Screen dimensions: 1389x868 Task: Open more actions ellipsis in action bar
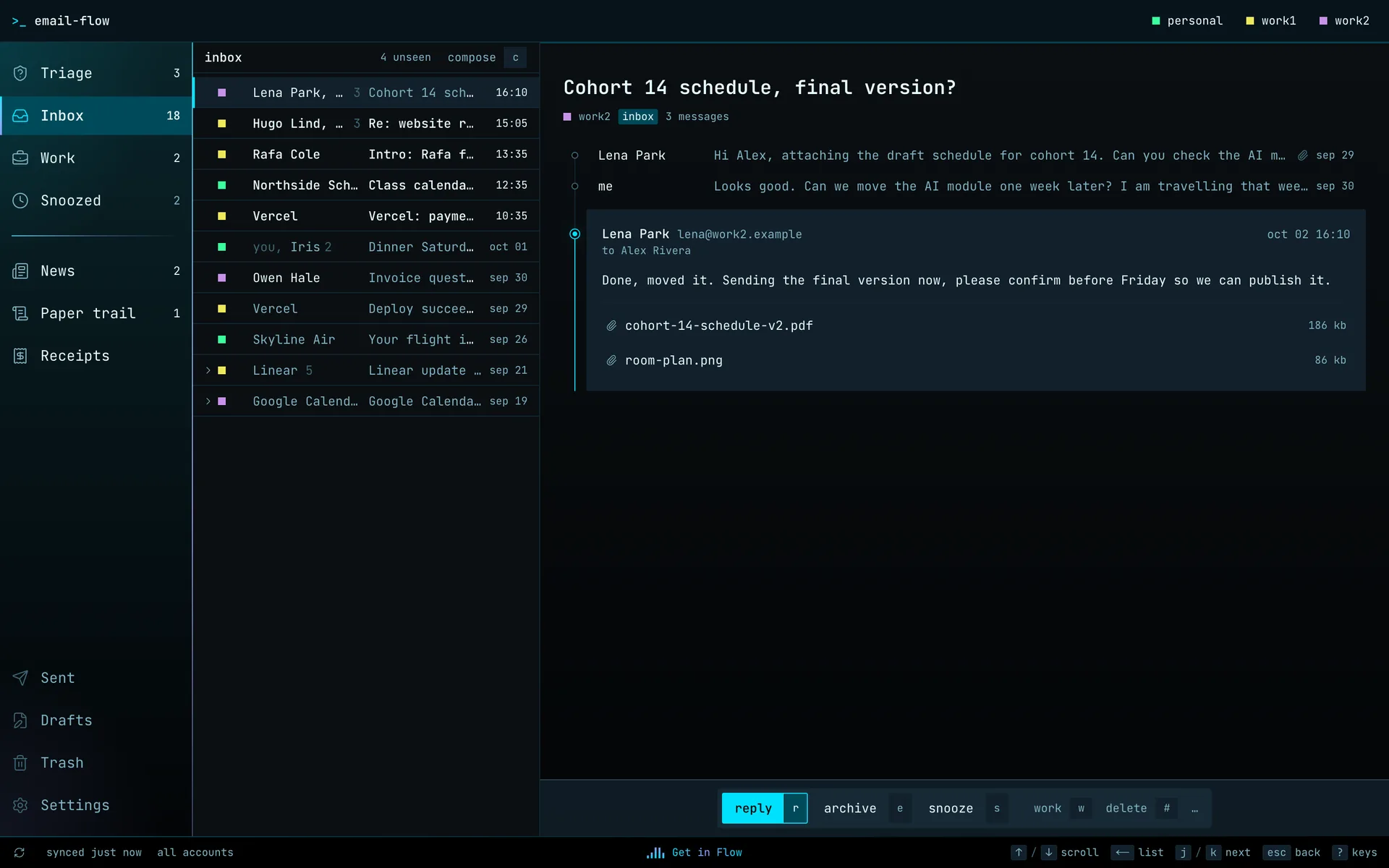point(1195,809)
